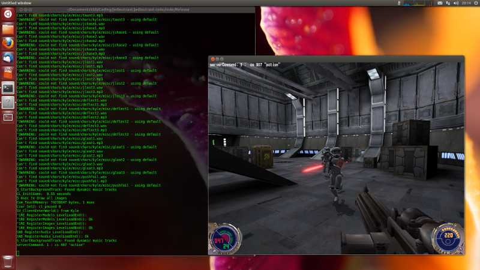Select the question-mark app icon in launcher
Screen dimensions: 480x270
click(8, 103)
